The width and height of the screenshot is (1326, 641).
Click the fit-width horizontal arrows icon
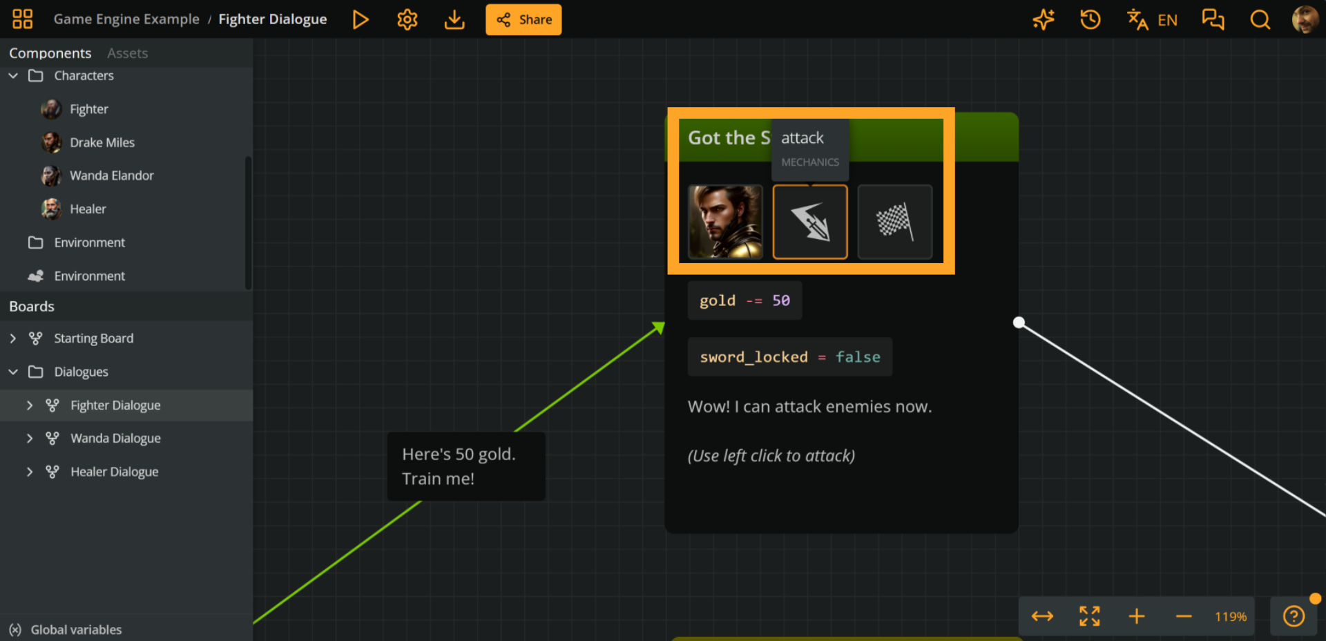coord(1042,616)
